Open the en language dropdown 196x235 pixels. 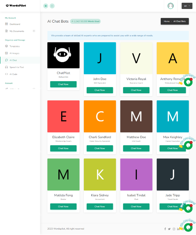tap(187, 6)
